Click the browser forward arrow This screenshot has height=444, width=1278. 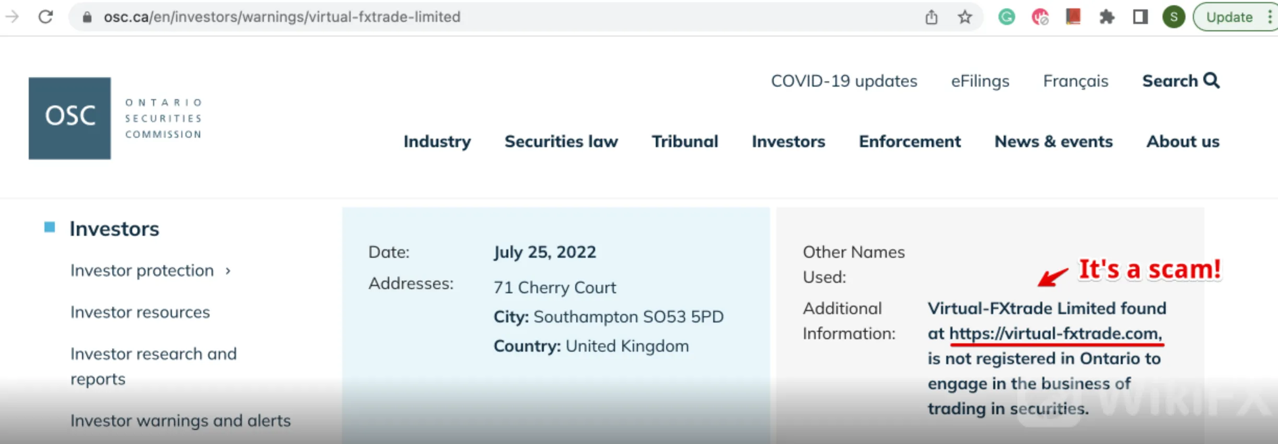[x=11, y=17]
